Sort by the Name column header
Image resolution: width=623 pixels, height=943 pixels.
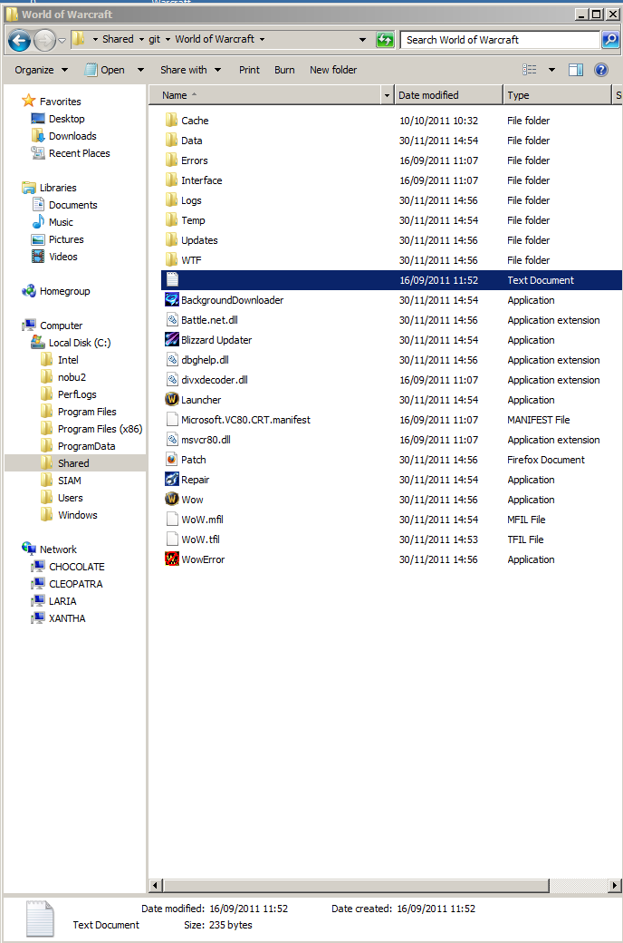point(264,95)
